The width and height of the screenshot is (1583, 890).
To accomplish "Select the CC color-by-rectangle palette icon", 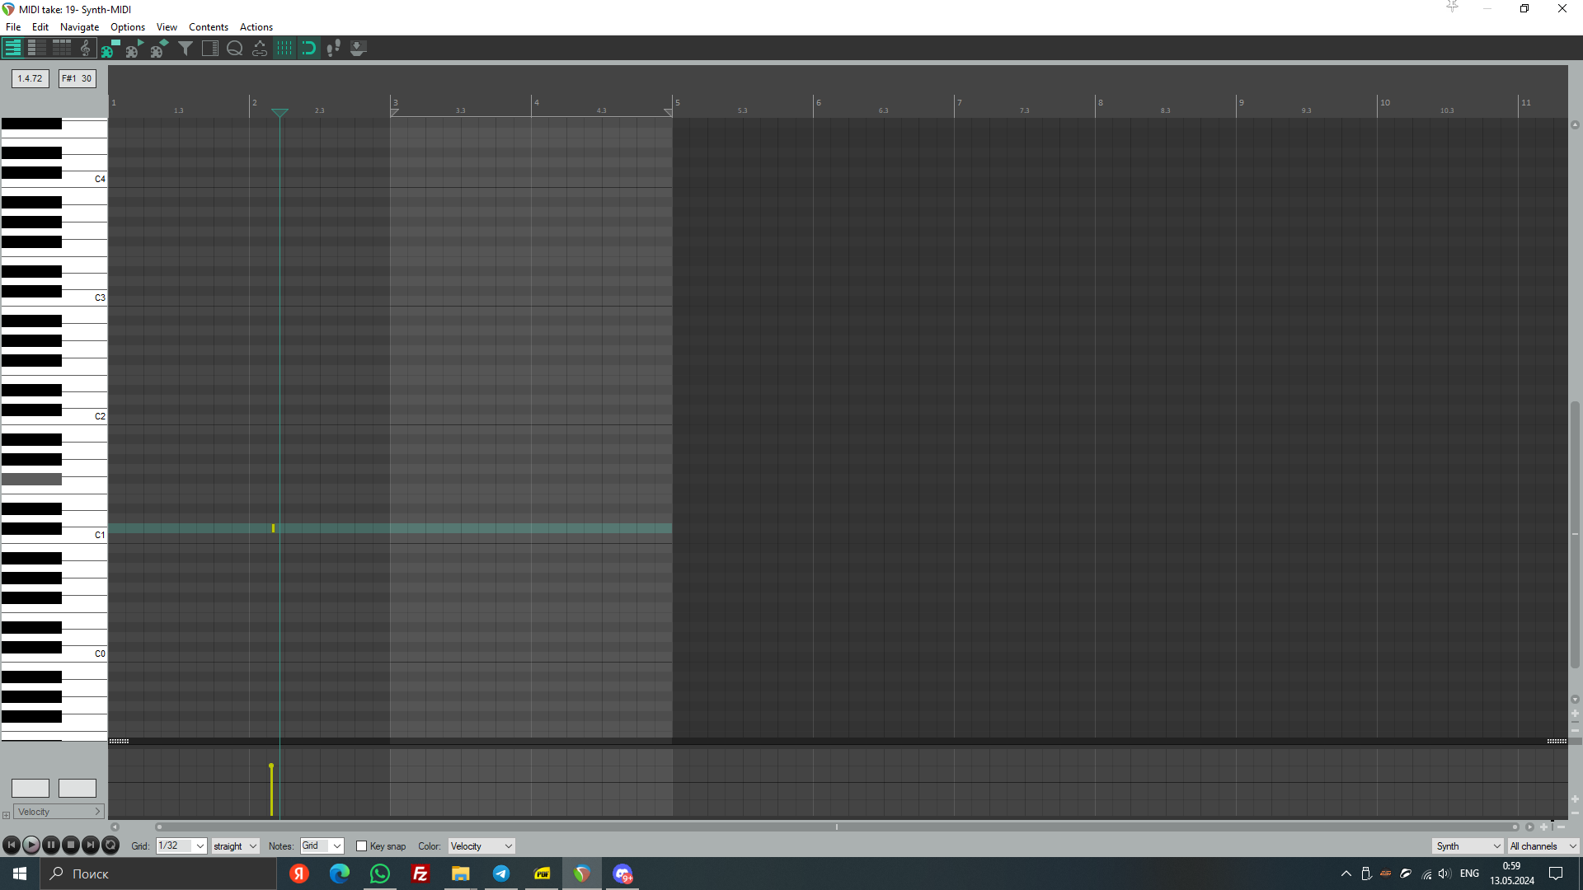I will 110,48.
